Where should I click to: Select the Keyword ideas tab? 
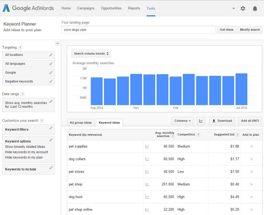click(109, 123)
